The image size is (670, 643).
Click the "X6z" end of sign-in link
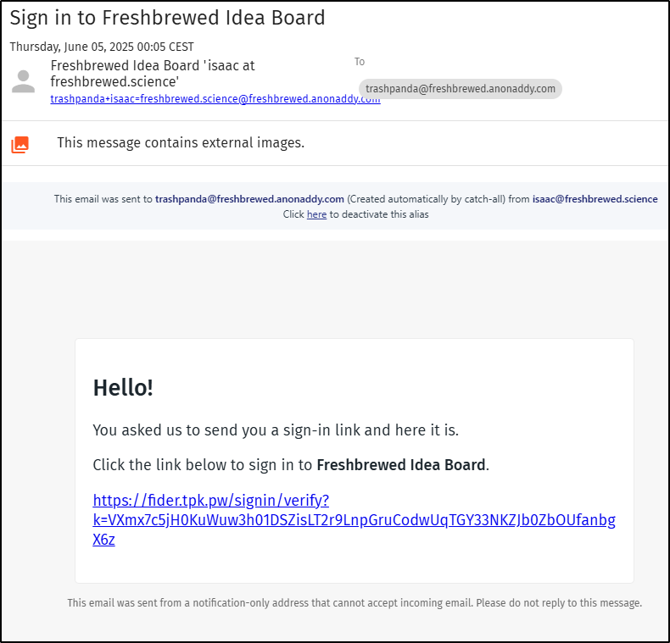(x=103, y=540)
